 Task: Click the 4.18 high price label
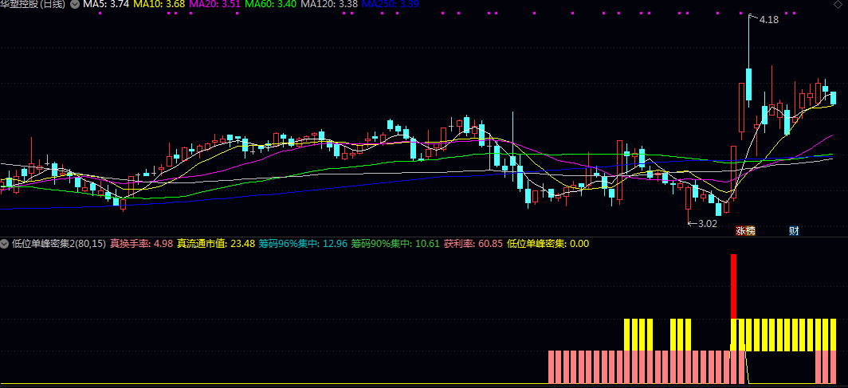click(x=768, y=20)
